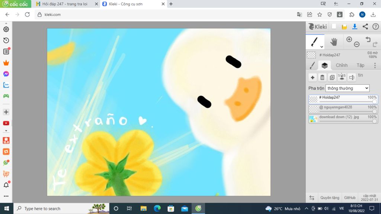Viewport: 381px width, 214px height.
Task: Go back in browser history
Action: [7, 14]
